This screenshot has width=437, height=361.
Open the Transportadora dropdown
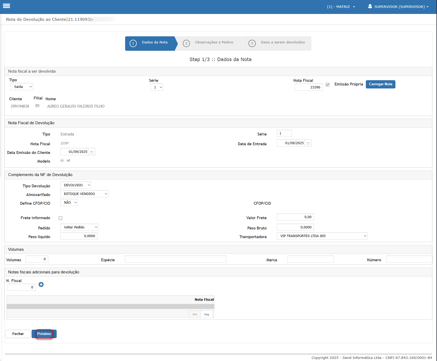322,236
